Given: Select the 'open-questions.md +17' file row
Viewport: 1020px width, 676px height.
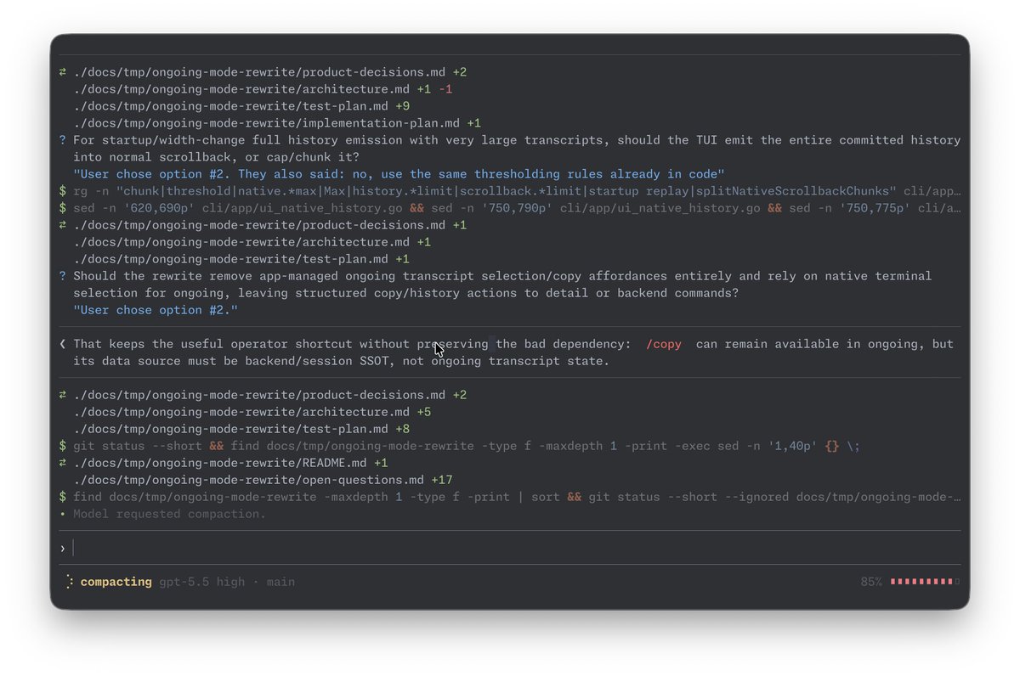Looking at the screenshot, I should point(263,480).
